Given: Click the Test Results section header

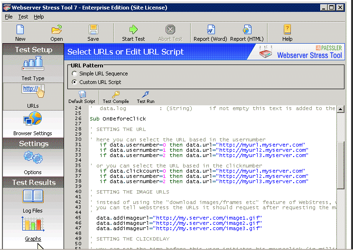Looking at the screenshot, I should click(33, 182).
